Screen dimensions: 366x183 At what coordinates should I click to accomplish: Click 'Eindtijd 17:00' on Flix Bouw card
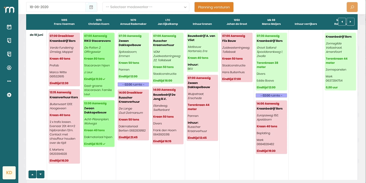pos(232,79)
